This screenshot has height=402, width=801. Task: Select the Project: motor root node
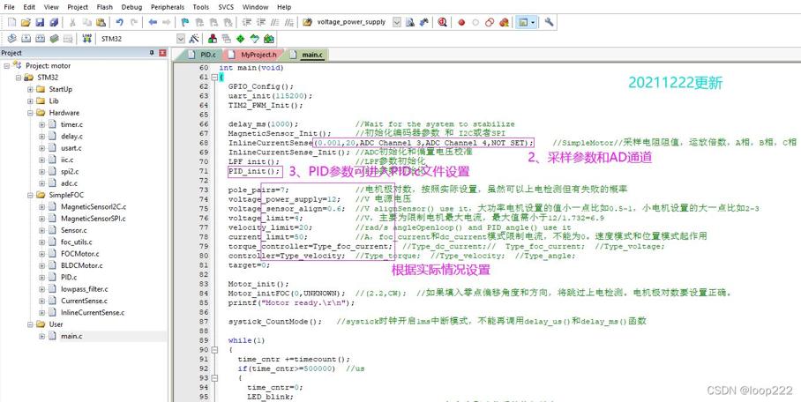(x=48, y=66)
